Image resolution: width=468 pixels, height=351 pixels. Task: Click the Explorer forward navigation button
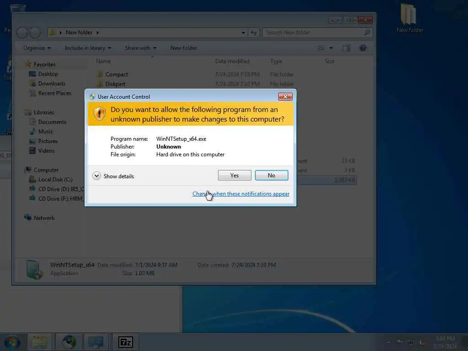(x=35, y=32)
